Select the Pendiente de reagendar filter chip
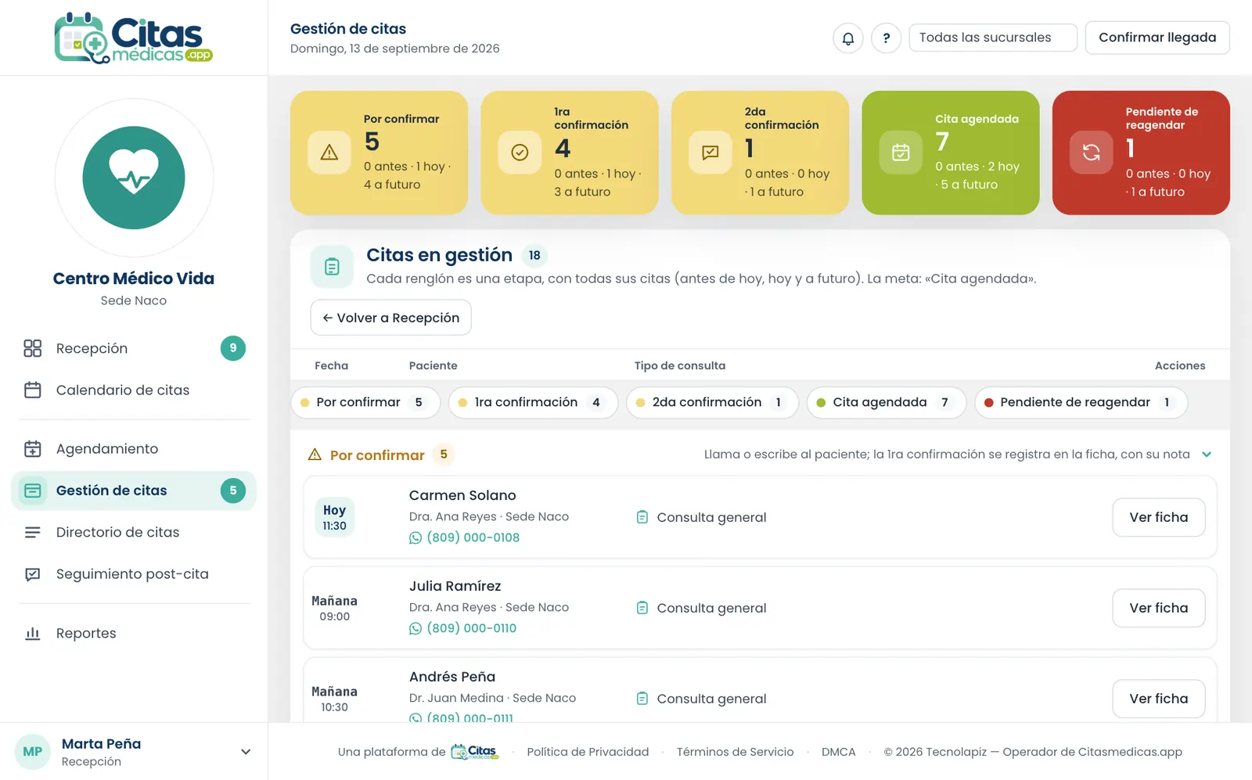The image size is (1252, 780). (x=1081, y=402)
